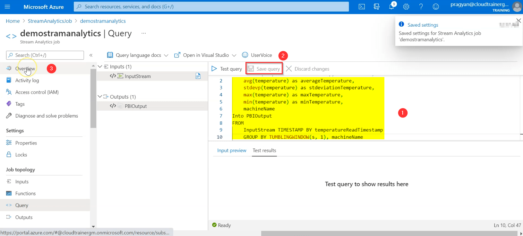The image size is (523, 236).
Task: Open the feedback smiley in top bar
Action: (x=436, y=7)
